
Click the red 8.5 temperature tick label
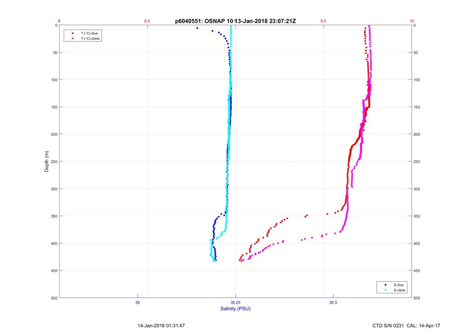pos(147,21)
